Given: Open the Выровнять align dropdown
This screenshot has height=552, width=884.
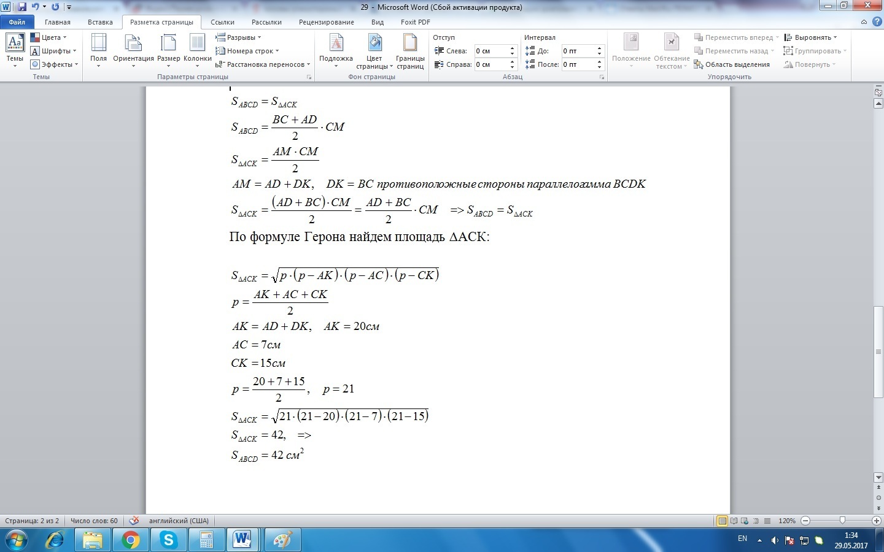Looking at the screenshot, I should point(810,37).
